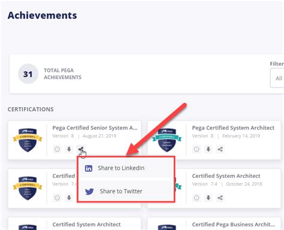Open the share menu for Pega Certified Senior System Architect
Screen dimensions: 284x230
tap(81, 149)
